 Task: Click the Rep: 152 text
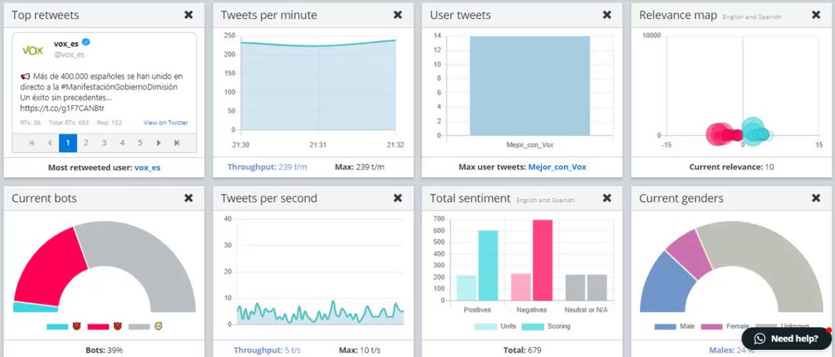point(109,123)
